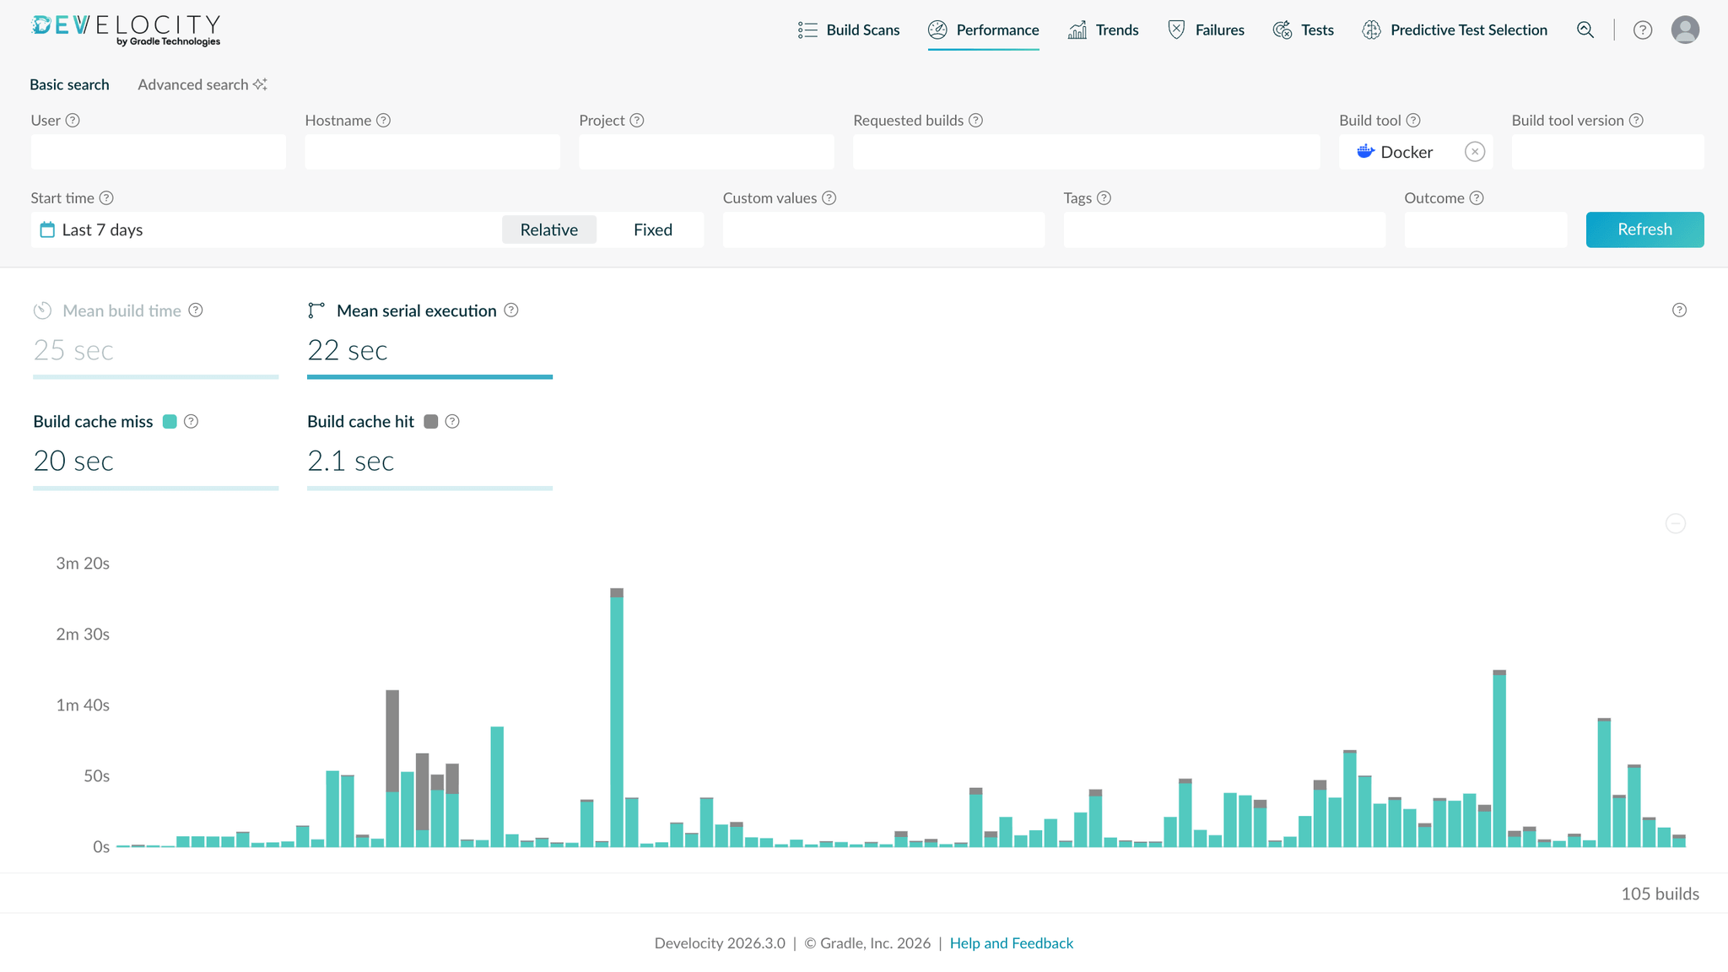This screenshot has width=1728, height=972.
Task: Show help for the User field
Action: (73, 121)
